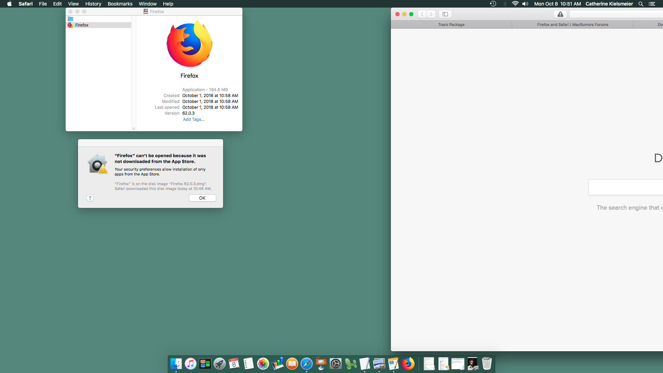Click the Safari compass icon in the Dock
The width and height of the screenshot is (663, 373).
pos(307,364)
